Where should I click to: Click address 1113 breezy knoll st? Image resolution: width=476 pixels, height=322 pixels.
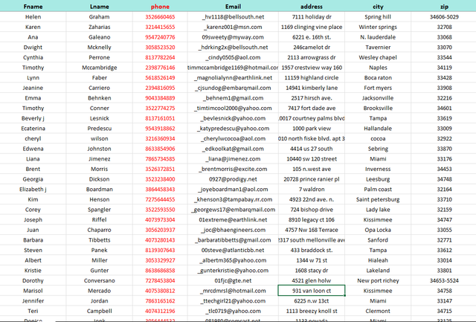pos(312,311)
